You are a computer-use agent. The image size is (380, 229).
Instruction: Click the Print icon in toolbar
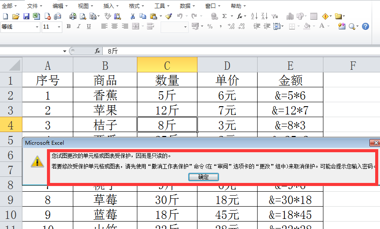click(x=73, y=16)
